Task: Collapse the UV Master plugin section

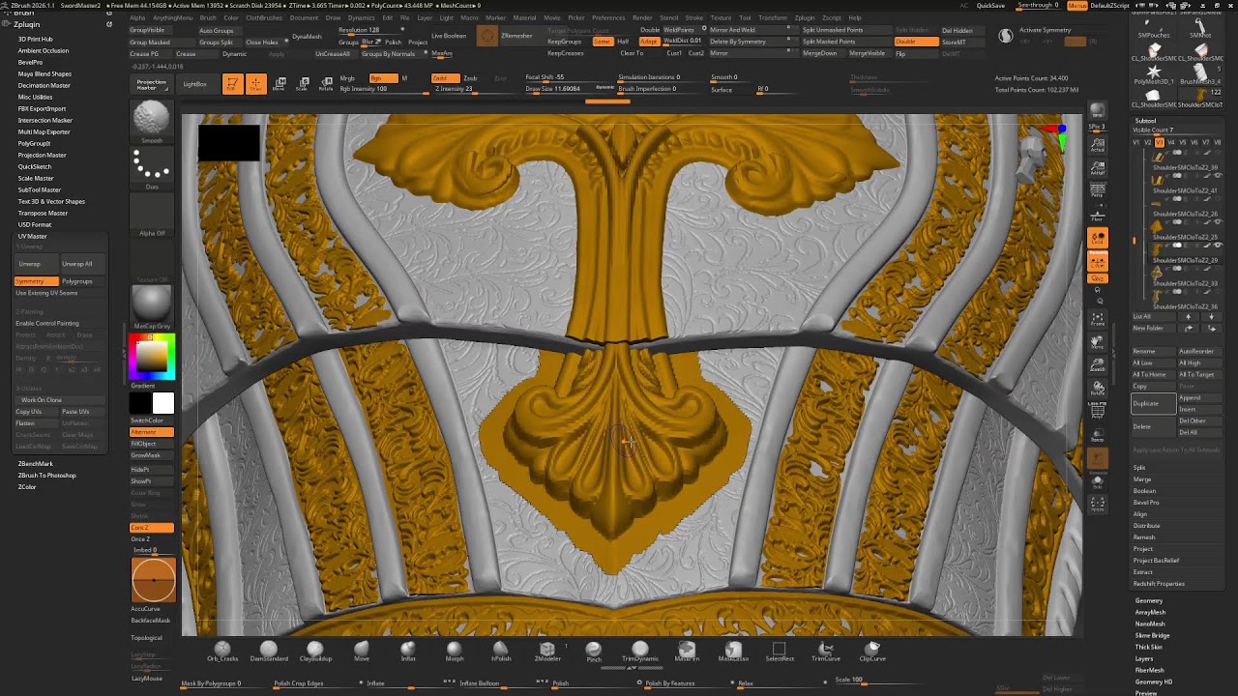Action: (x=32, y=236)
